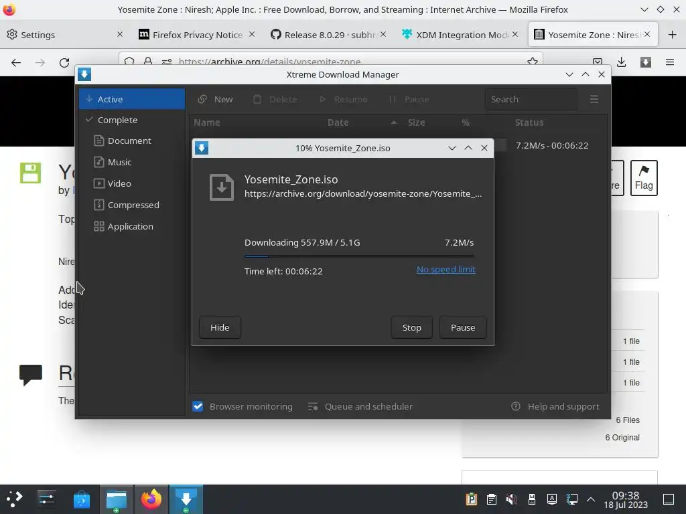
Task: Click the XDM extension icon in Firefox toolbar
Action: pos(645,62)
